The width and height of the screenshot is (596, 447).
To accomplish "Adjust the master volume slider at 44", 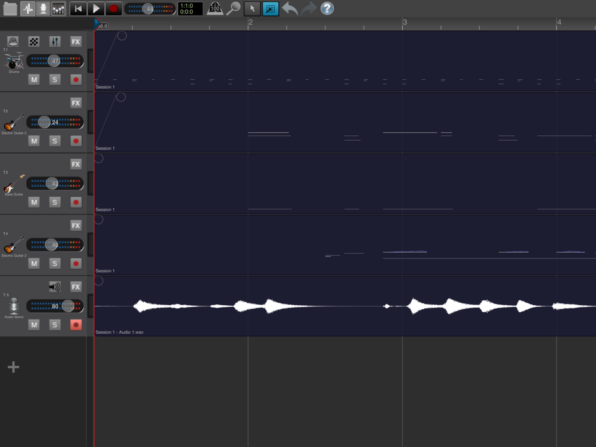I will click(x=150, y=9).
